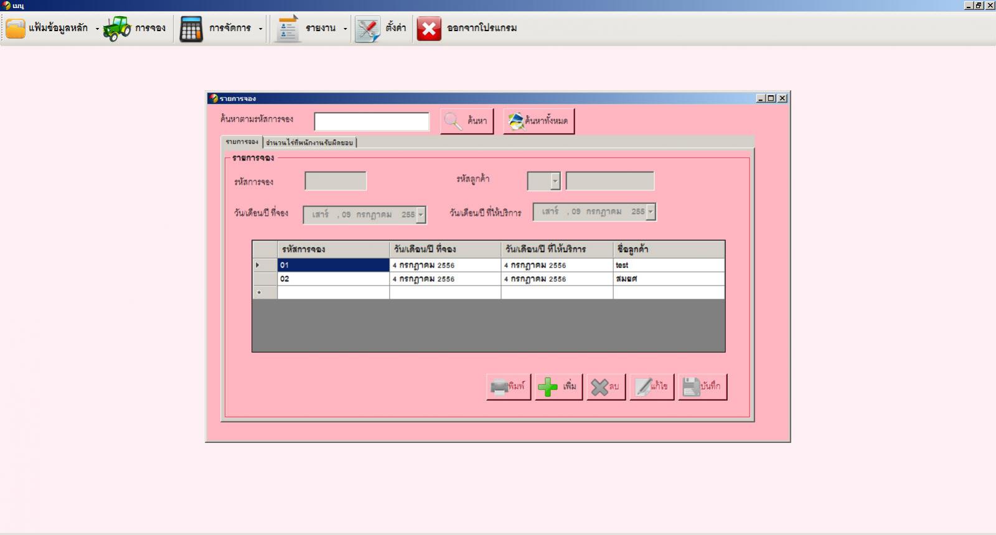Expand the รายงาน dropdown arrow
This screenshot has width=996, height=535.
(345, 29)
